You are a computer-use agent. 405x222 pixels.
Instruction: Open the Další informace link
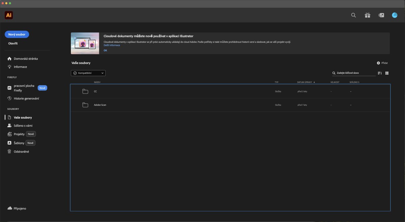click(x=112, y=45)
